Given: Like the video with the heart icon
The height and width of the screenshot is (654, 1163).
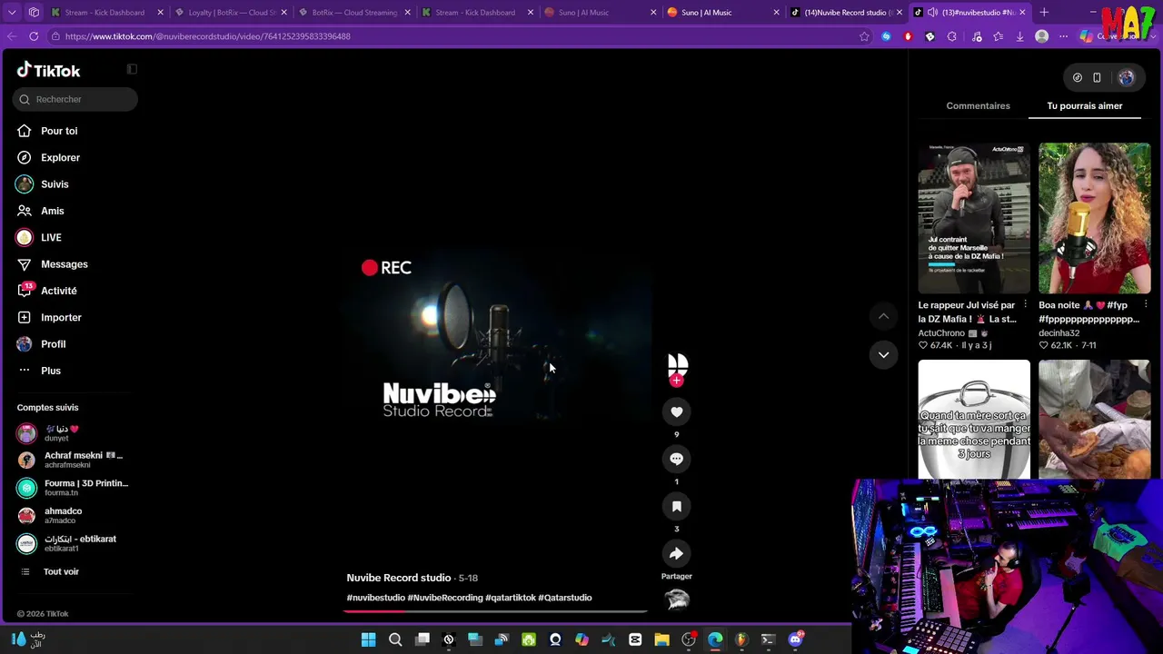Looking at the screenshot, I should [676, 412].
